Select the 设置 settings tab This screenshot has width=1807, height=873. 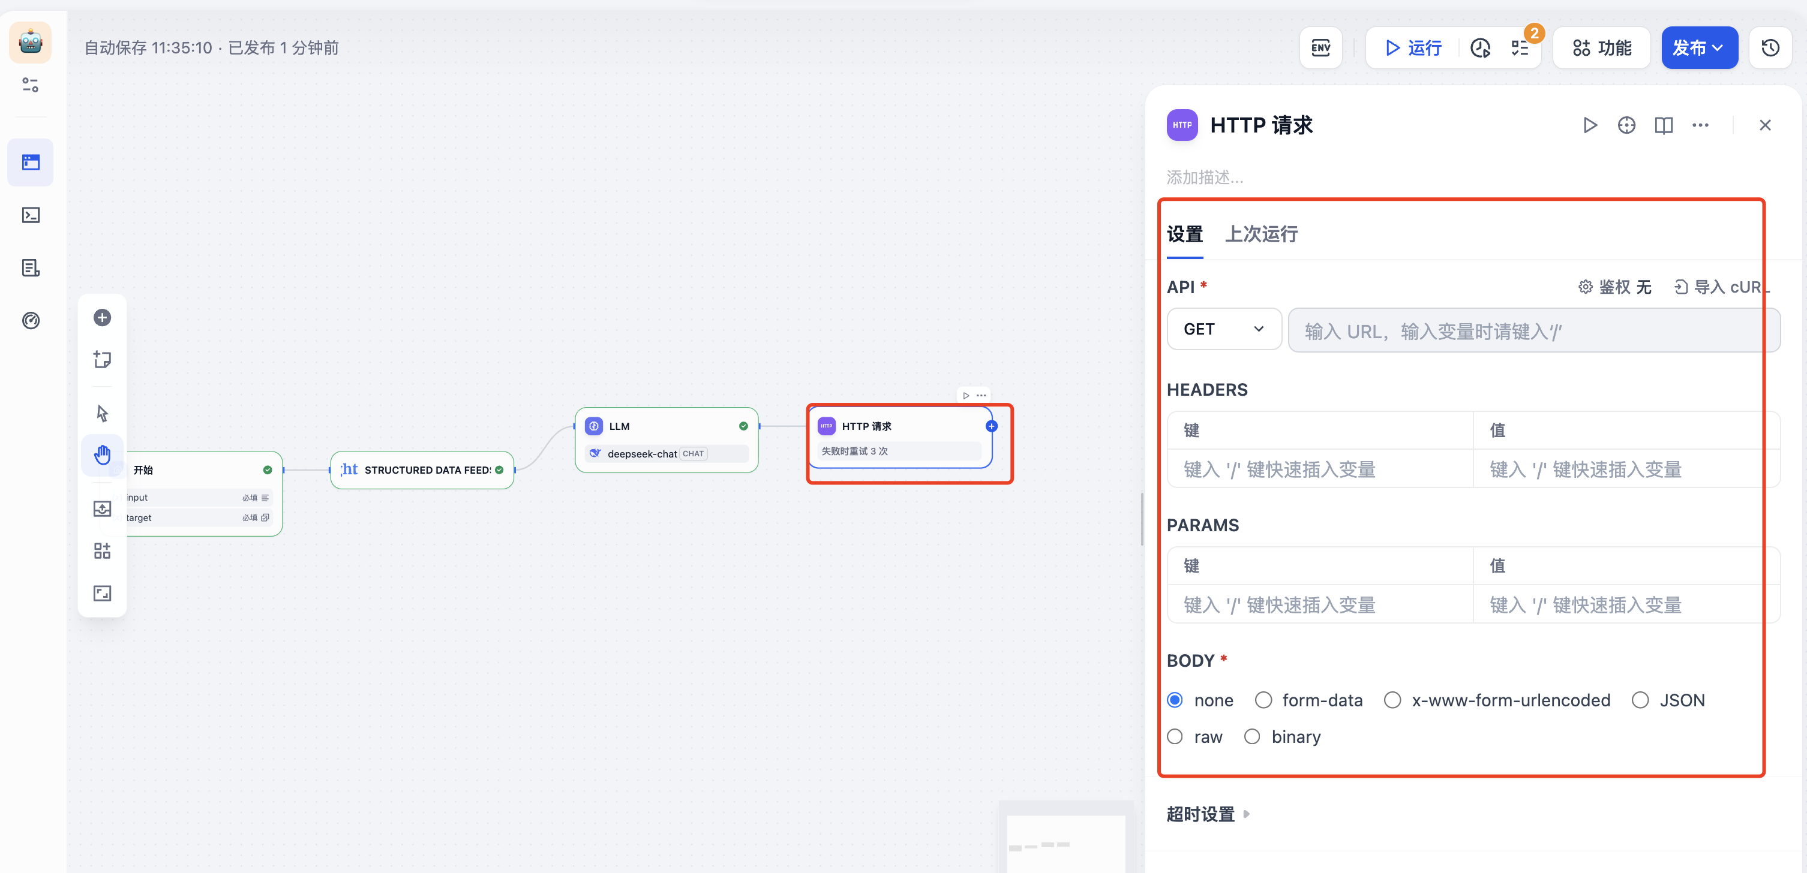[x=1184, y=233]
